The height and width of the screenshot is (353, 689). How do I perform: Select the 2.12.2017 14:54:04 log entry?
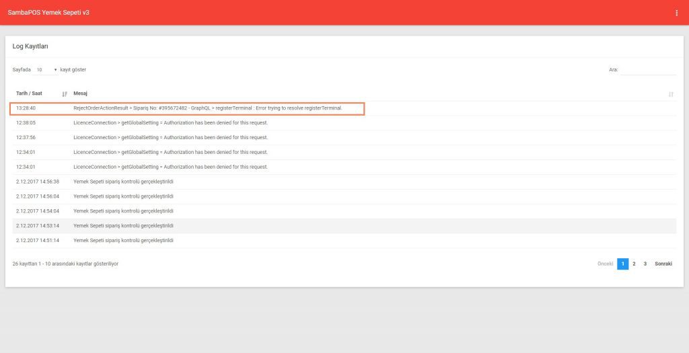coord(123,211)
